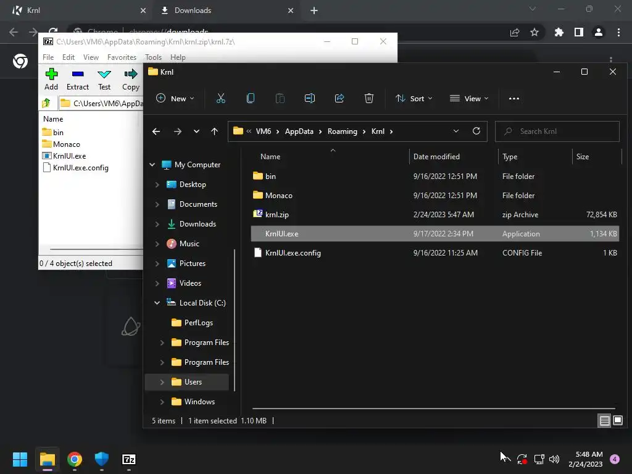Switch to the Downloads Chrome tab
The height and width of the screenshot is (474, 632).
227,10
